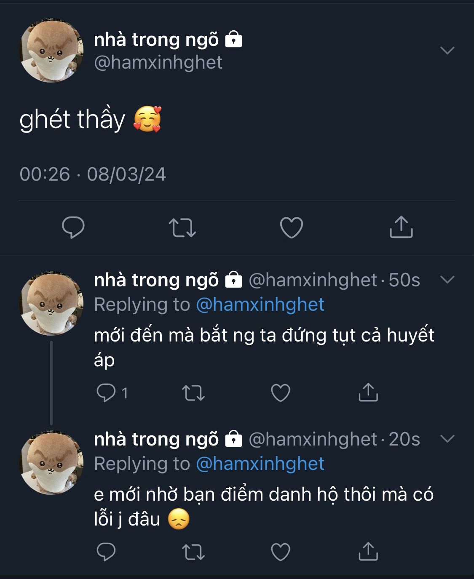Open replies on the 'tụt cả huyết áp' tweet
Image resolution: width=474 pixels, height=579 pixels.
tap(106, 393)
